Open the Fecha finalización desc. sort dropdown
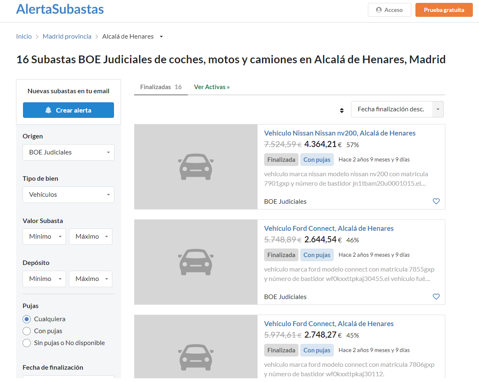 397,109
